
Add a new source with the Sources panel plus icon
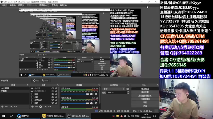[x=32, y=107]
